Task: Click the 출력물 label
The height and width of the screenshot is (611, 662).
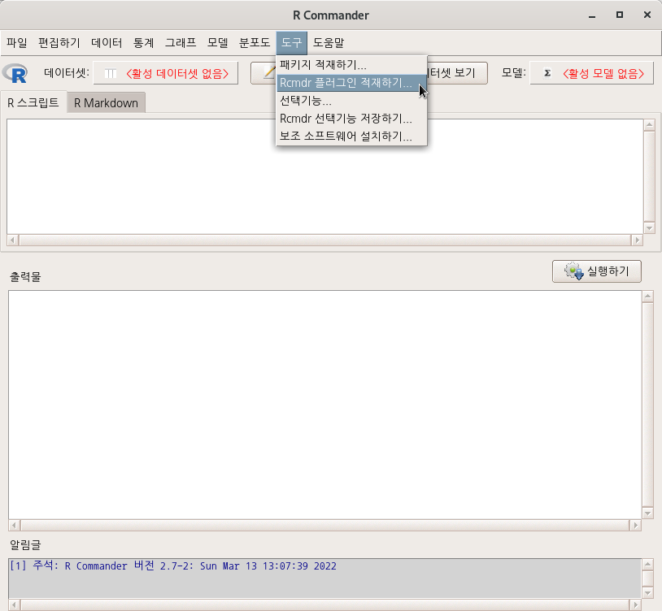Action: pos(25,276)
